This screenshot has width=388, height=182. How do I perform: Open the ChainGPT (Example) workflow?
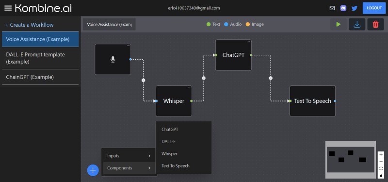click(x=40, y=77)
